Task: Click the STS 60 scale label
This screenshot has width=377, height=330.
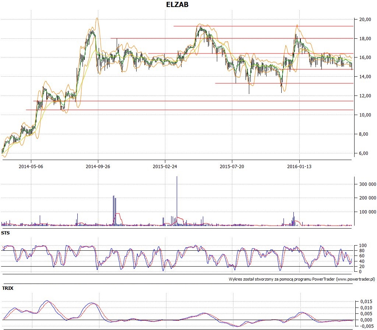Action: pyautogui.click(x=362, y=256)
